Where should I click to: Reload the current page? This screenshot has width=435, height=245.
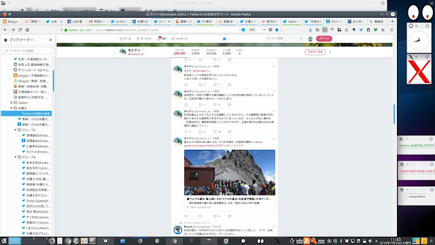[x=20, y=30]
